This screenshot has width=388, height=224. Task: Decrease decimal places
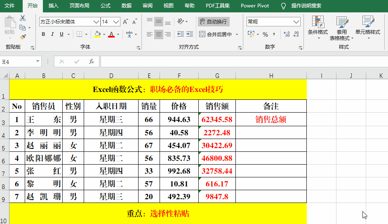[296, 34]
